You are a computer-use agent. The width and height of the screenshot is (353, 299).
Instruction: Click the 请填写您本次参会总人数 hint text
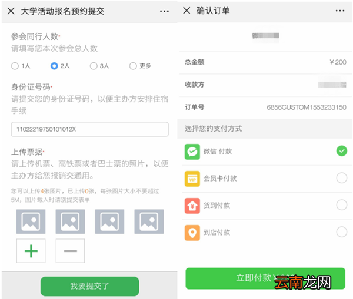[54, 48]
